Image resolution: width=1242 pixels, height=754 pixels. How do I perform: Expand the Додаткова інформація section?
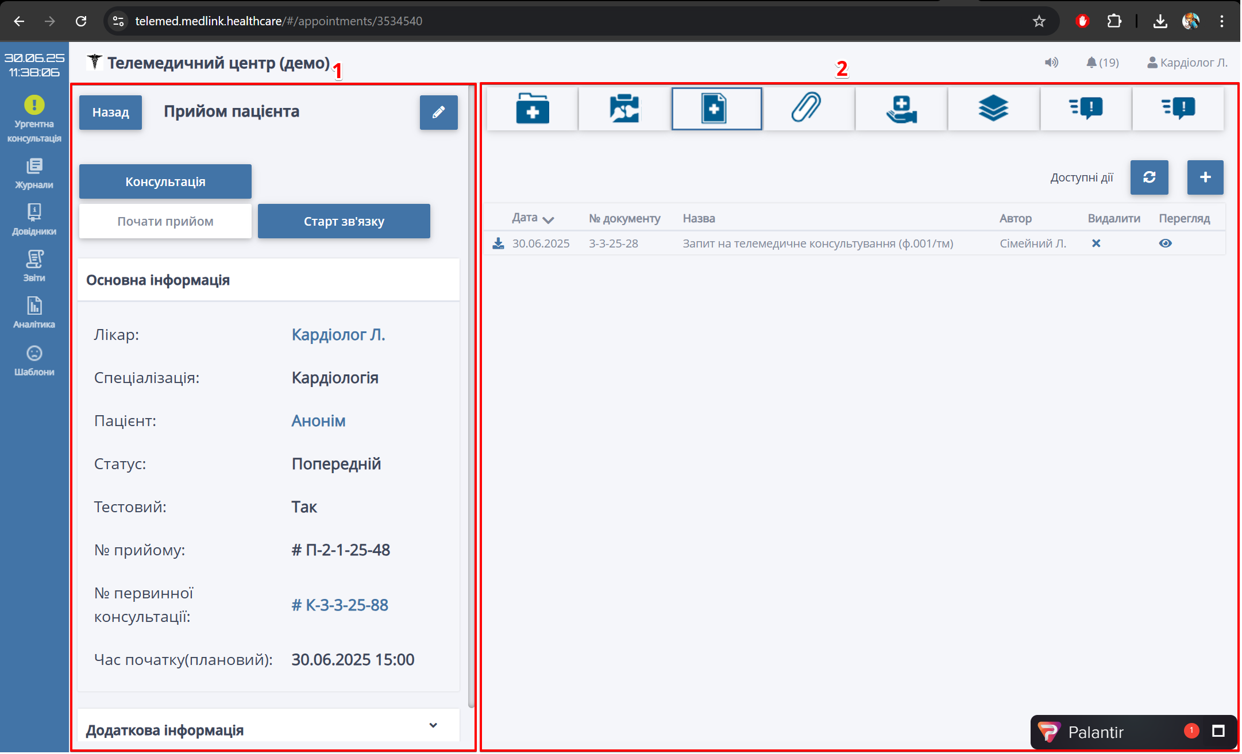(x=433, y=725)
